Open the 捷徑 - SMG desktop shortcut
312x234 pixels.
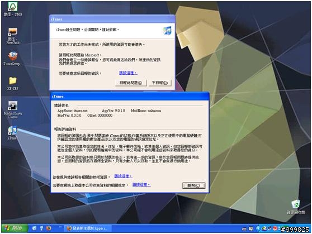pos(13,9)
